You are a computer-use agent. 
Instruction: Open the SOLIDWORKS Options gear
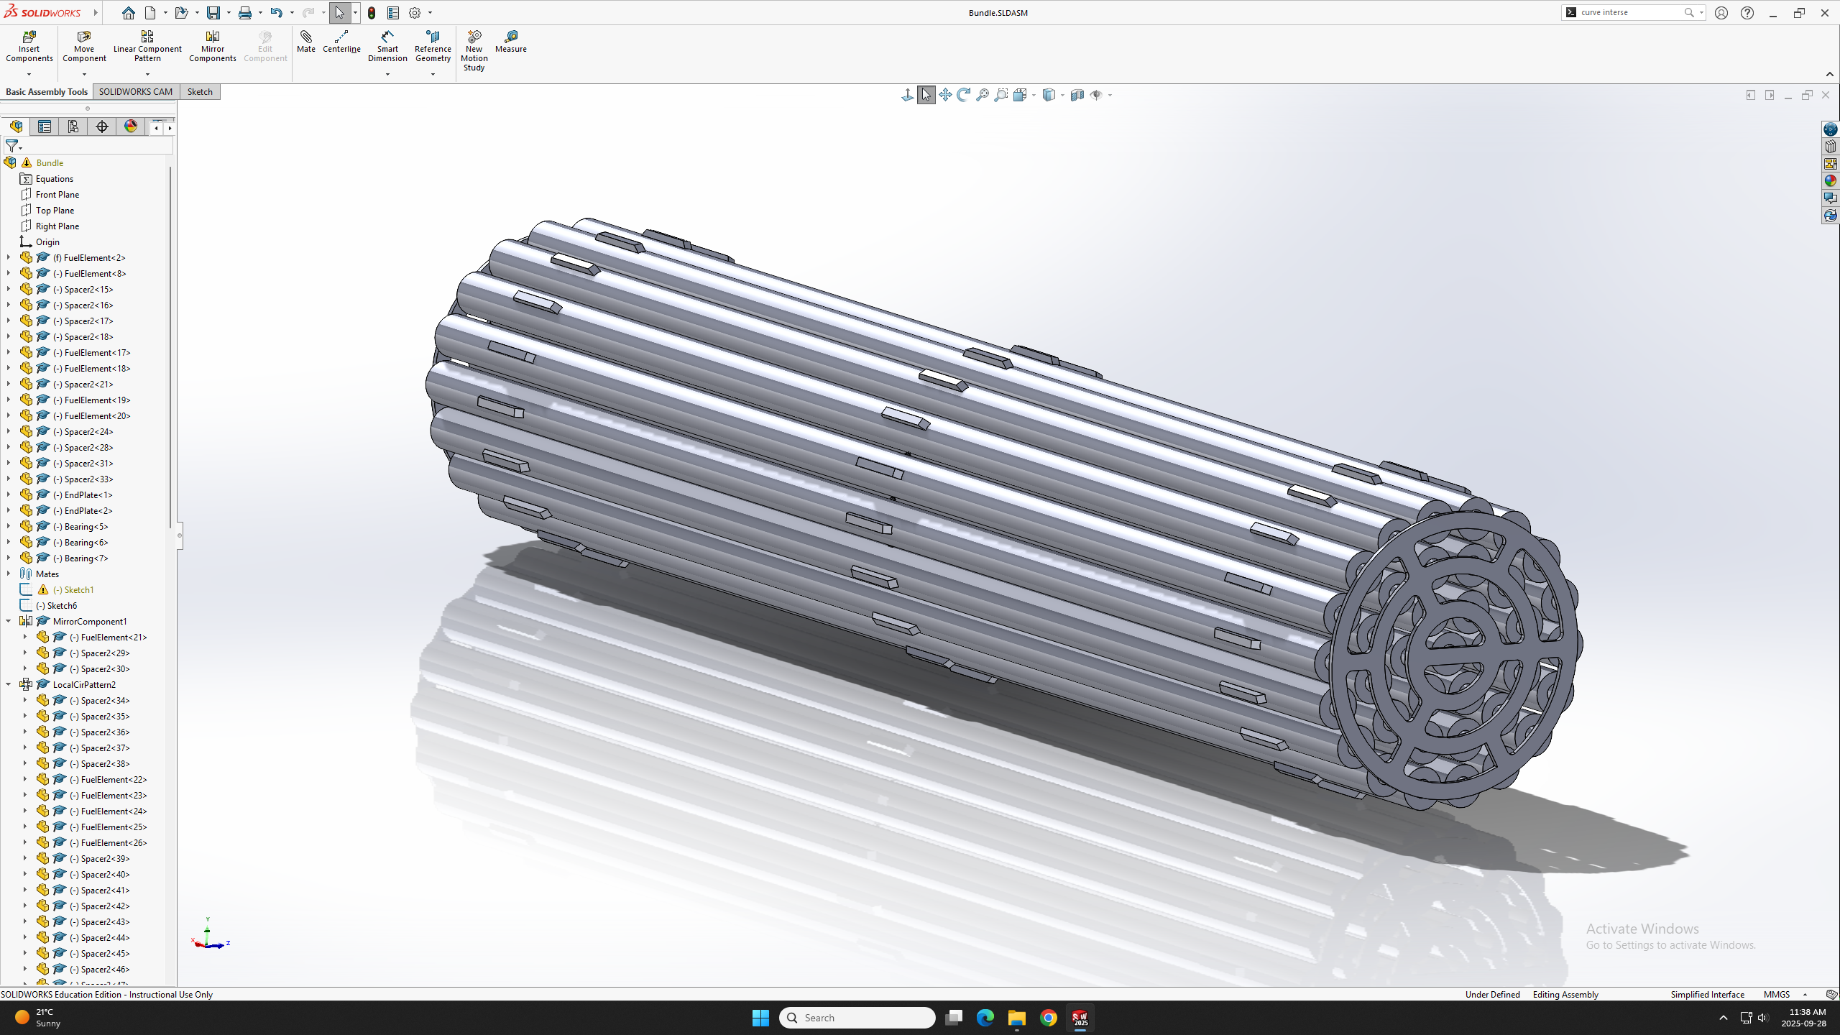coord(415,13)
